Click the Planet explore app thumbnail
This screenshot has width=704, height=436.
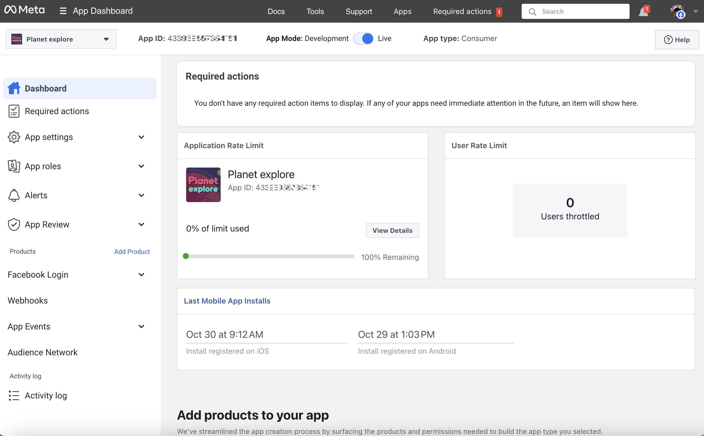[203, 185]
